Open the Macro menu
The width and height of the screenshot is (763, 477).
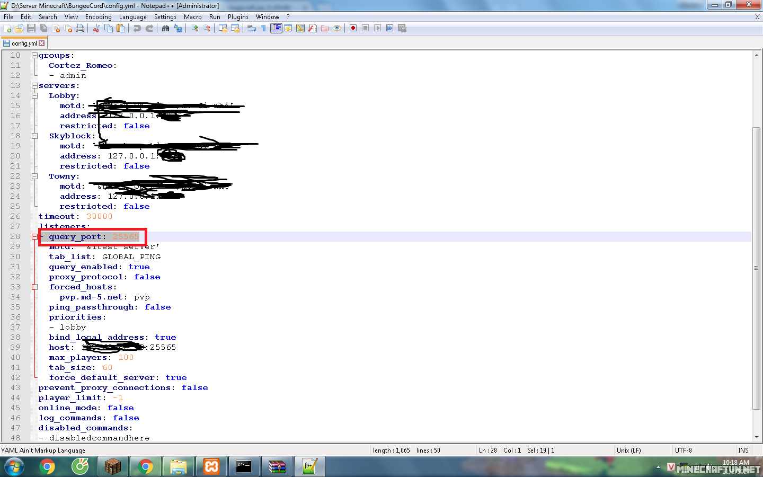click(x=193, y=17)
